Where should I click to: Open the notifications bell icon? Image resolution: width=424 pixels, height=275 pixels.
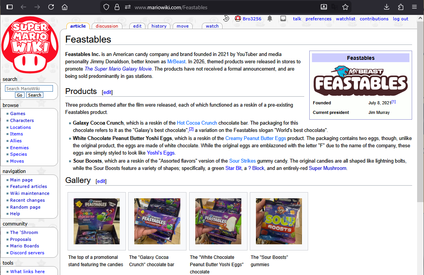tap(270, 18)
